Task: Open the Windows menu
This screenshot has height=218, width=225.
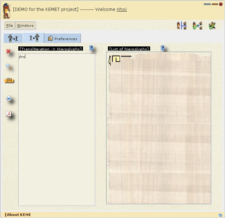Action: tap(25, 25)
